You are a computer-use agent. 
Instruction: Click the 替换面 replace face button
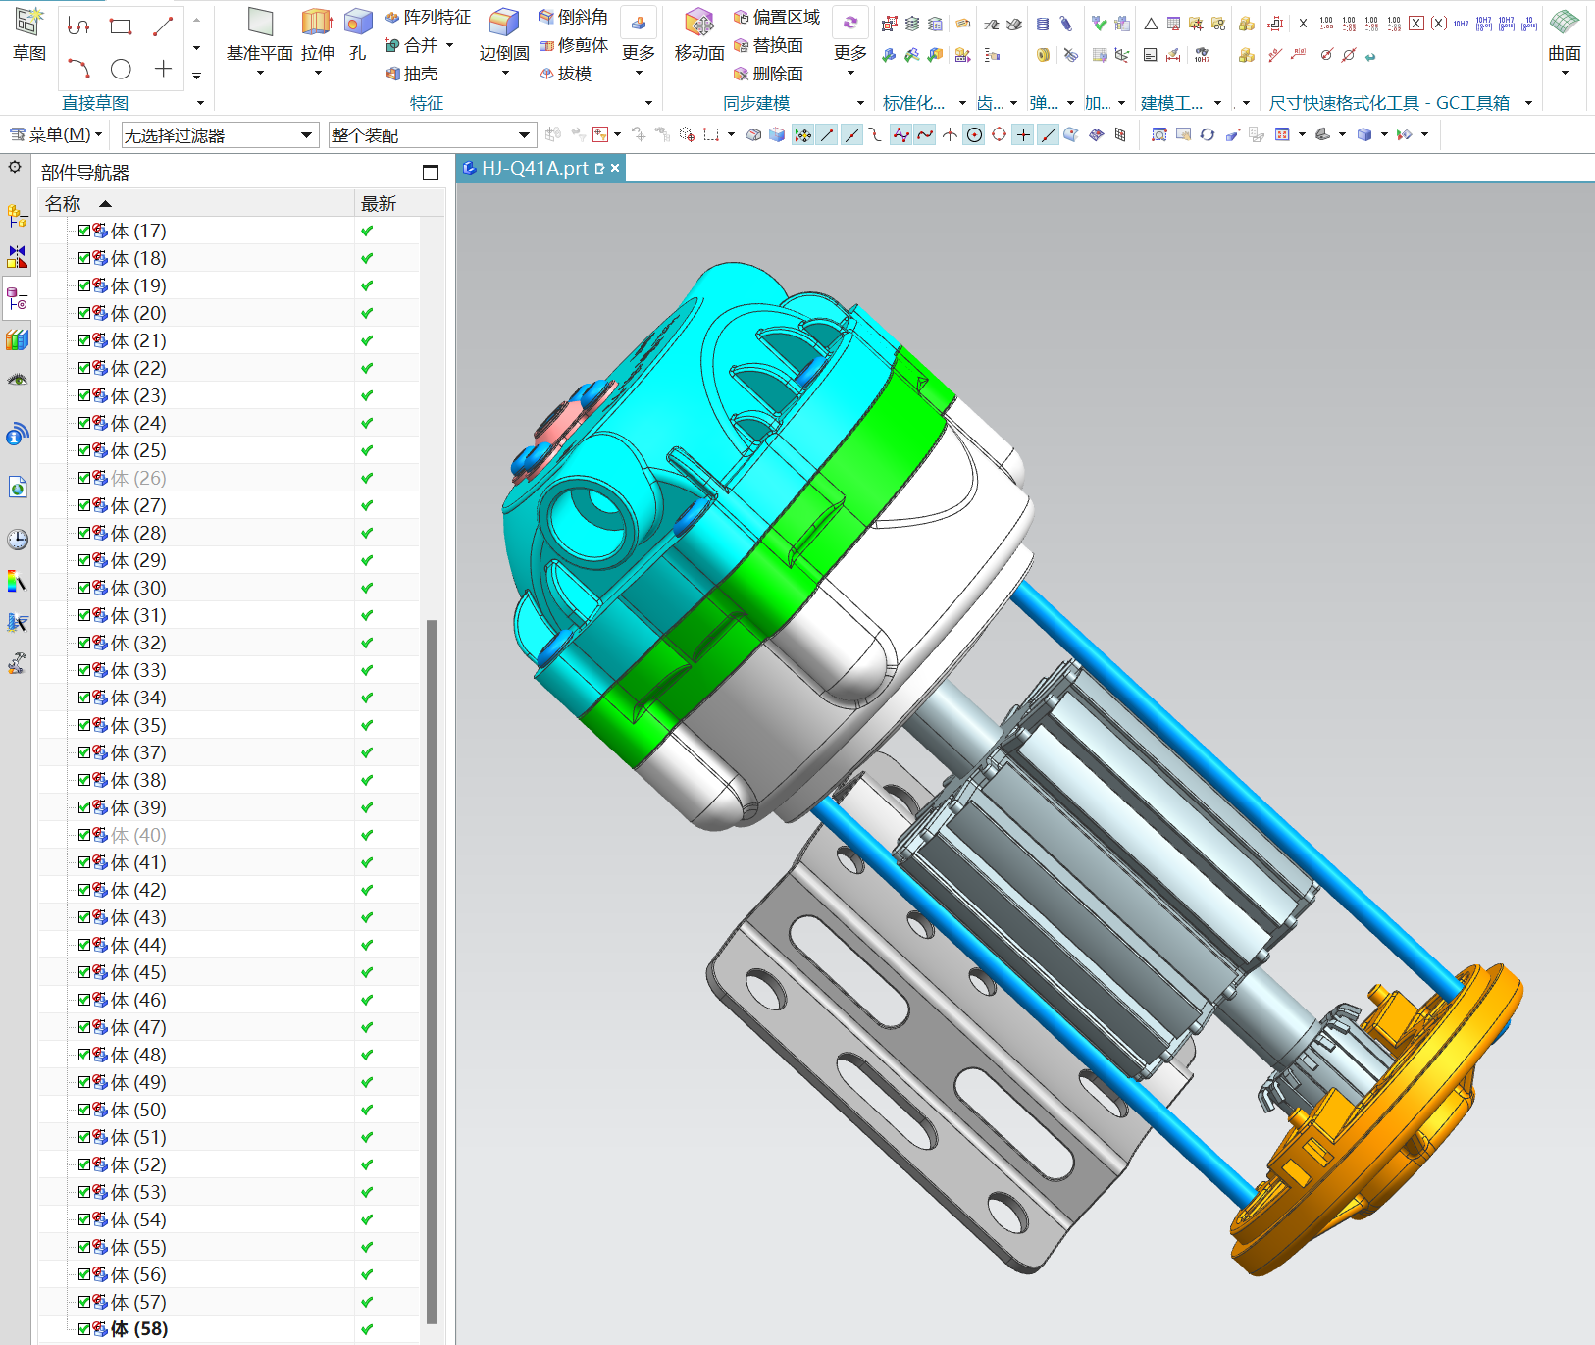point(768,45)
